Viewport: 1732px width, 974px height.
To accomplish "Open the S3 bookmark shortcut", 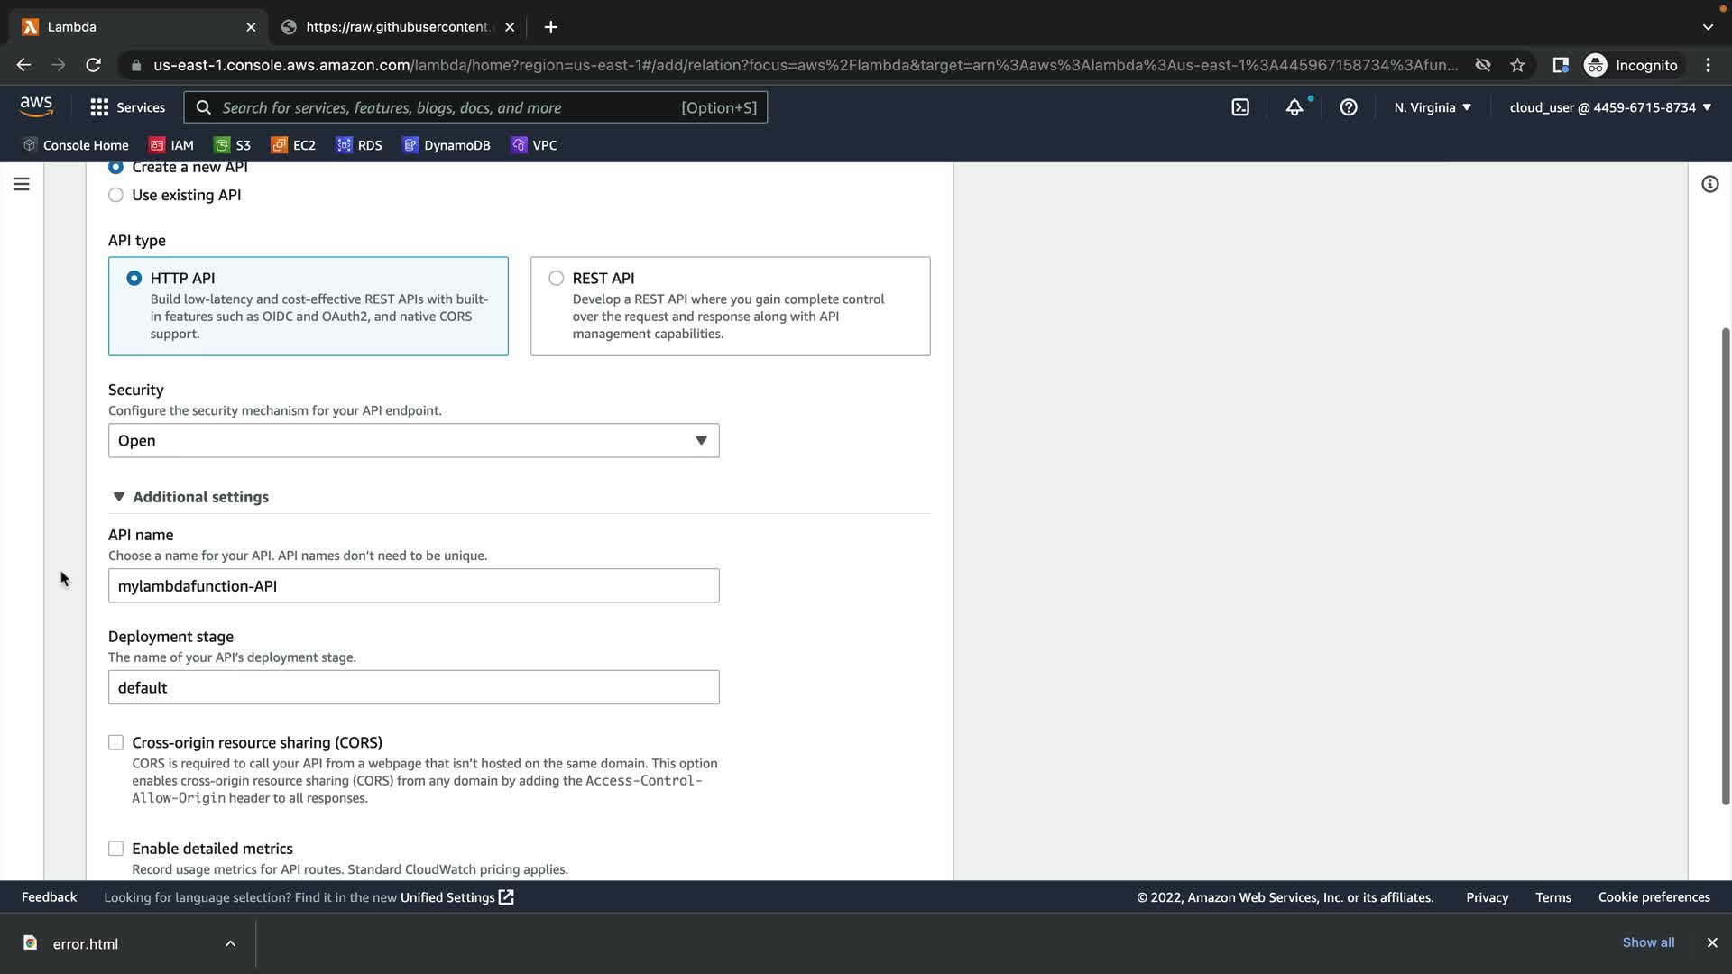I will pyautogui.click(x=233, y=145).
